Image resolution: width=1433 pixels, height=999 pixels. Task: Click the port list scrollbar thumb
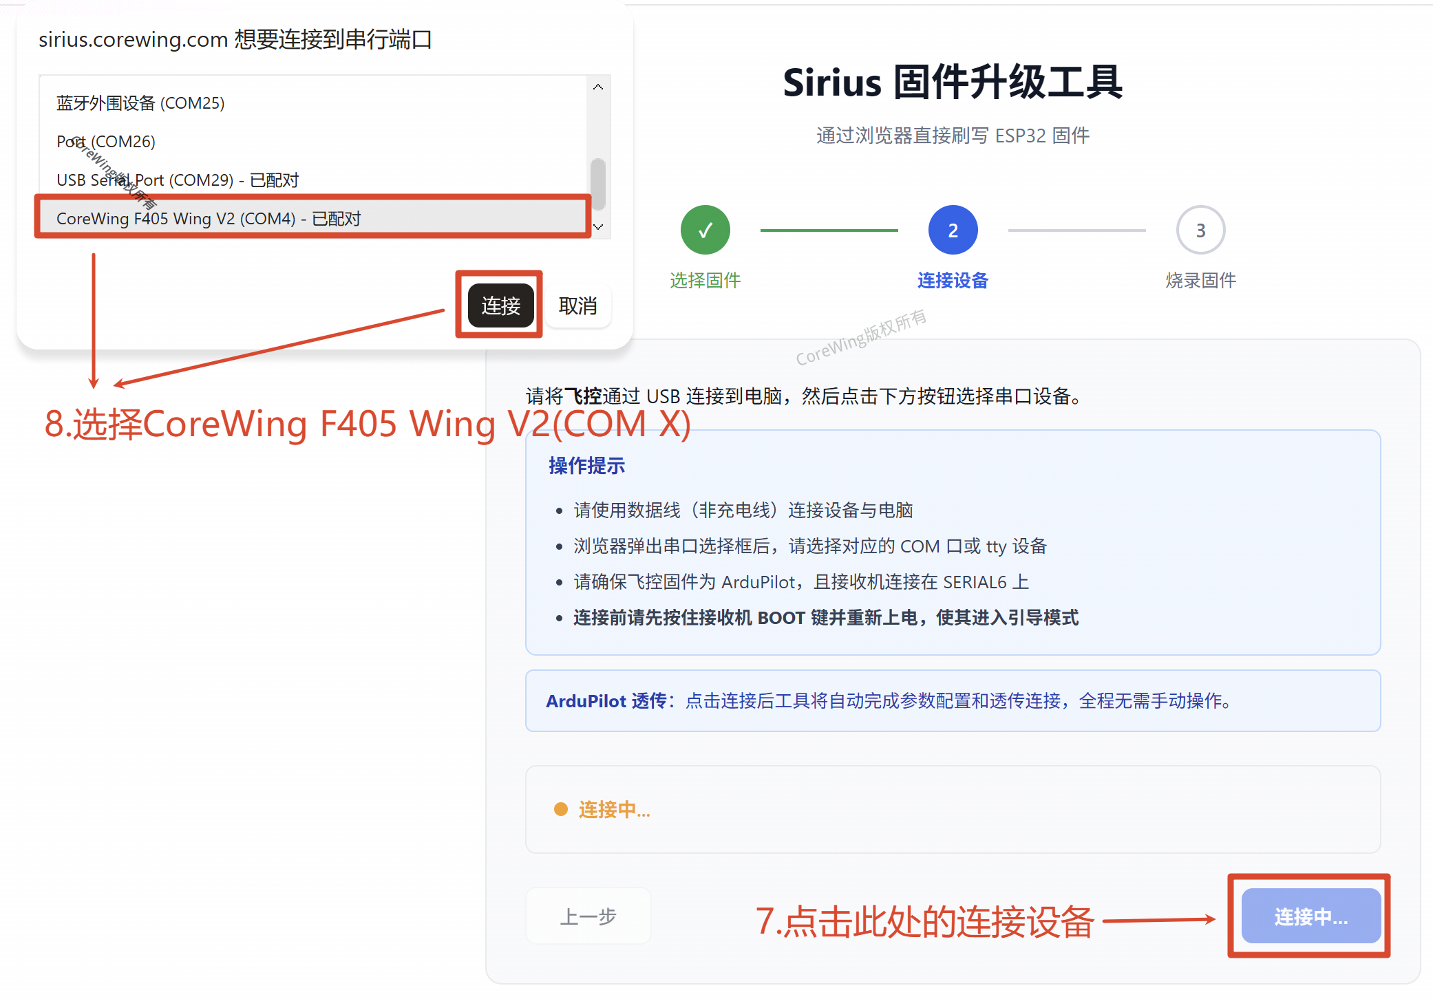[x=598, y=184]
